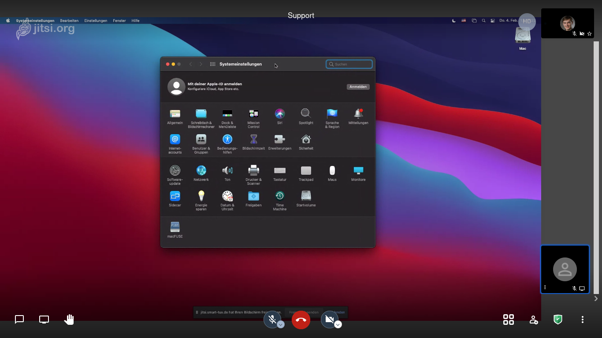Toggle tile view layout
602x338 pixels.
[509, 320]
